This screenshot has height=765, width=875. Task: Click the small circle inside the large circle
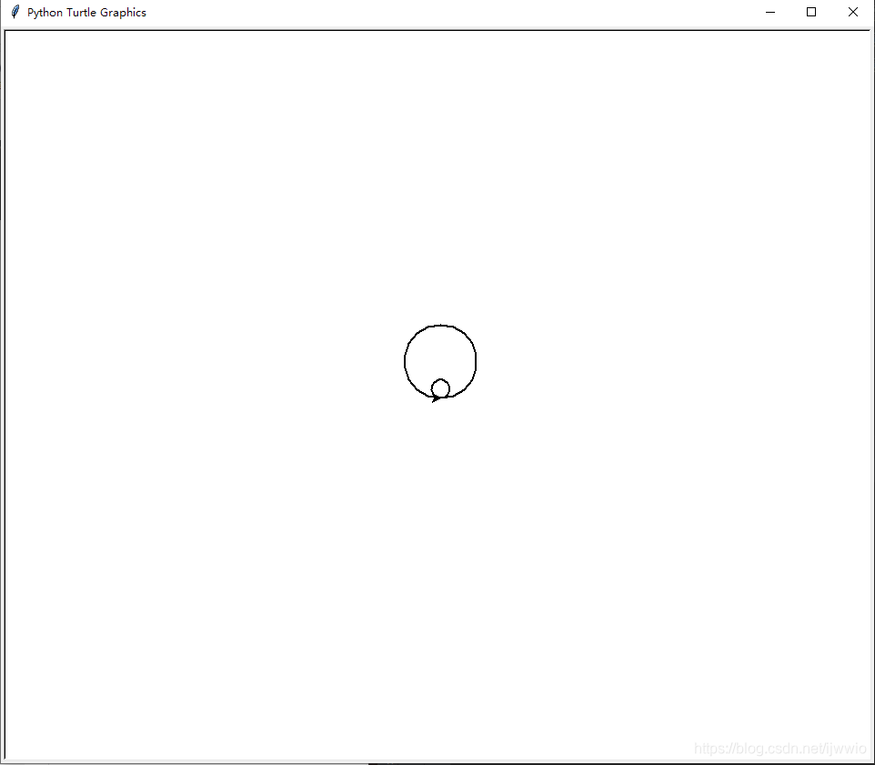coord(440,388)
